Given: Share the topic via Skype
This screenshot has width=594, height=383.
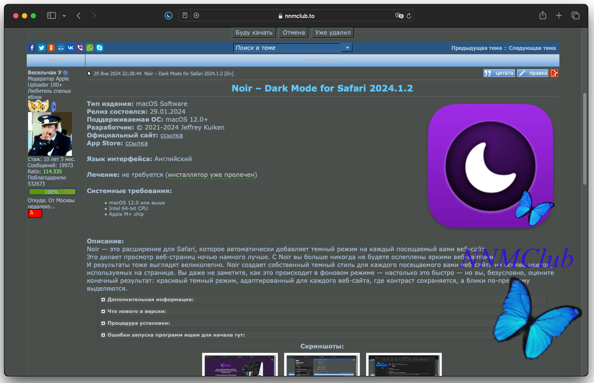Looking at the screenshot, I should click(100, 48).
